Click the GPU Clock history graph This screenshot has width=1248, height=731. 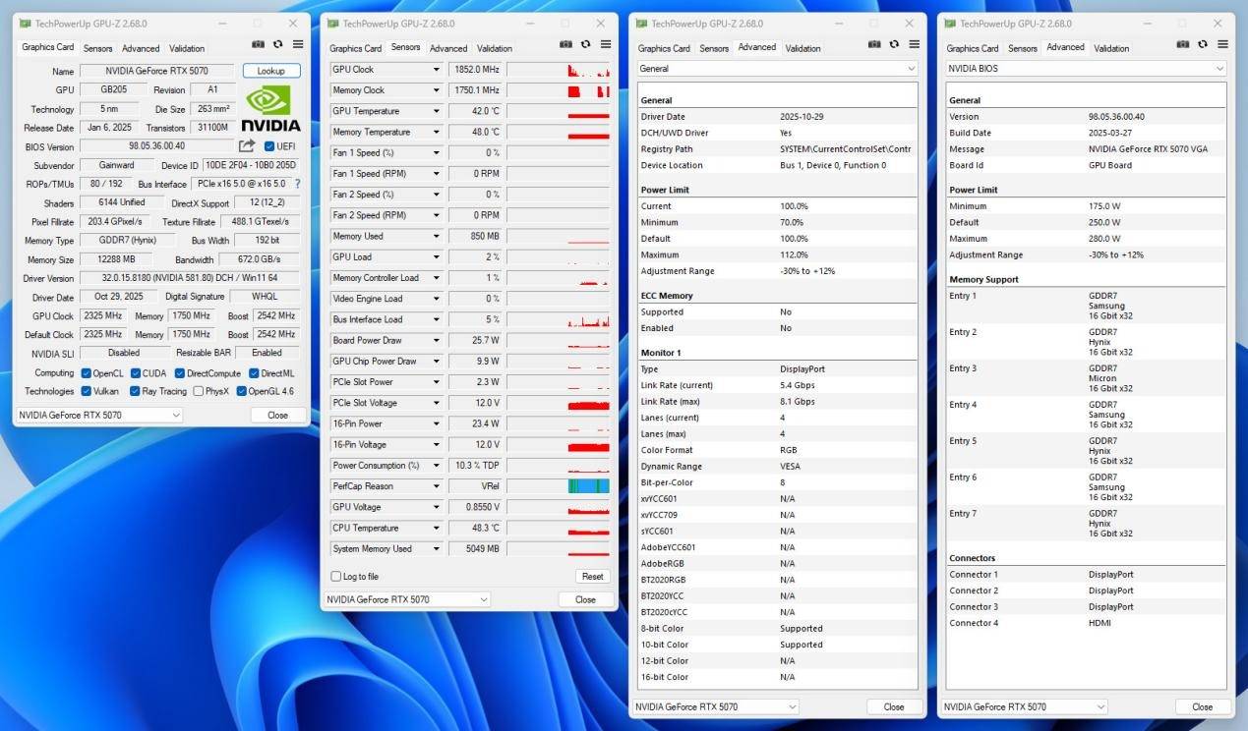pos(558,70)
